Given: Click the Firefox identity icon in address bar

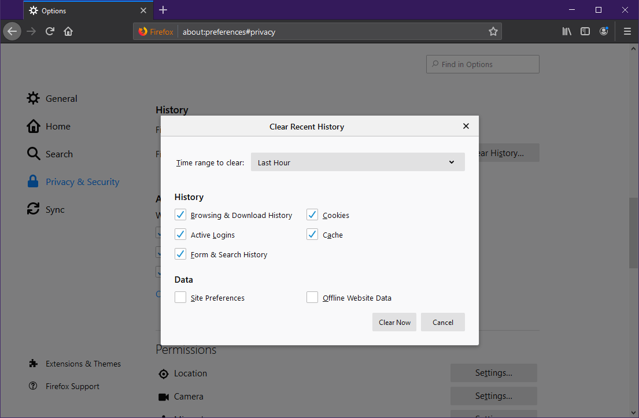Looking at the screenshot, I should point(143,31).
